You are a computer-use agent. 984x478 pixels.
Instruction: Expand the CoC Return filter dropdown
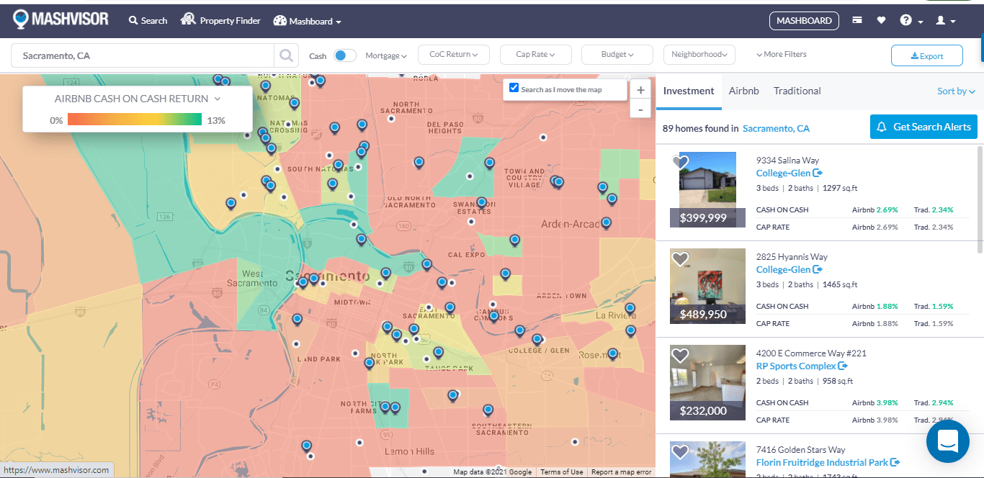[x=453, y=55]
